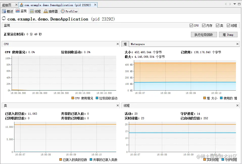Image resolution: width=242 pixels, height=164 pixels.
Task: Switch to the 概述 overview tab
Action: tap(8, 11)
